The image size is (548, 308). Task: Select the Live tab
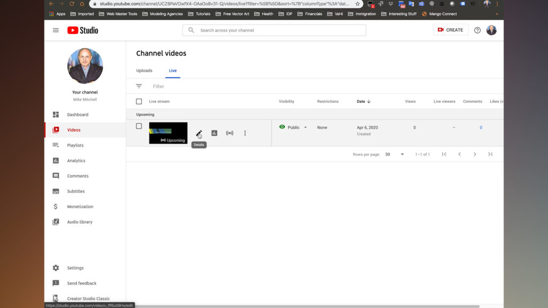pyautogui.click(x=172, y=70)
